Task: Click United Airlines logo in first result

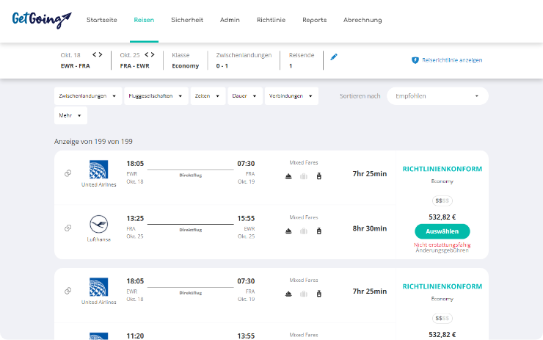Action: click(x=99, y=169)
